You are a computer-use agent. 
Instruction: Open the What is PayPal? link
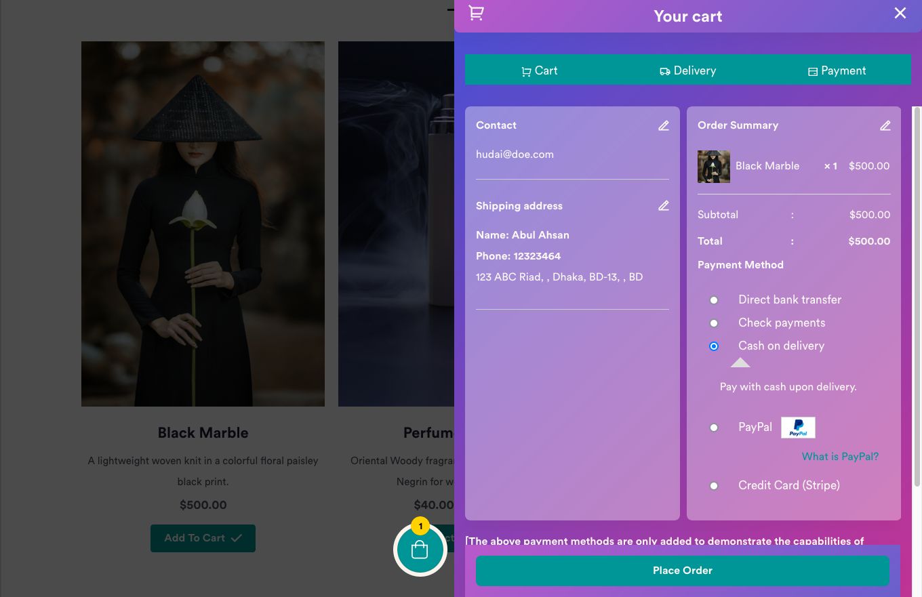point(840,457)
